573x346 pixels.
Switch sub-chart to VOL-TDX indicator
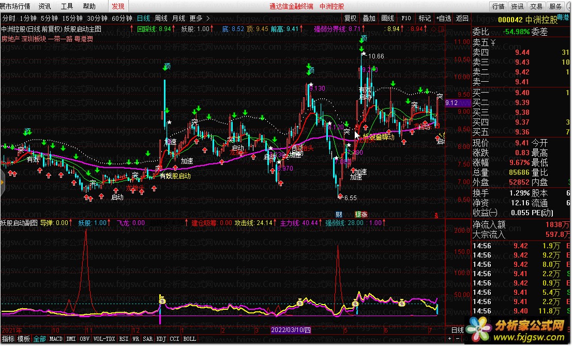(x=104, y=339)
